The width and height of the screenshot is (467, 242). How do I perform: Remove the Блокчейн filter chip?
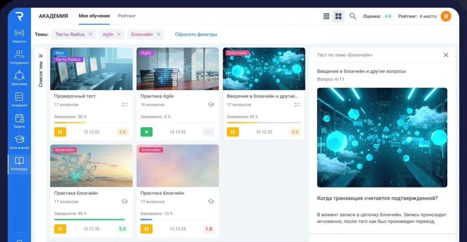point(159,34)
